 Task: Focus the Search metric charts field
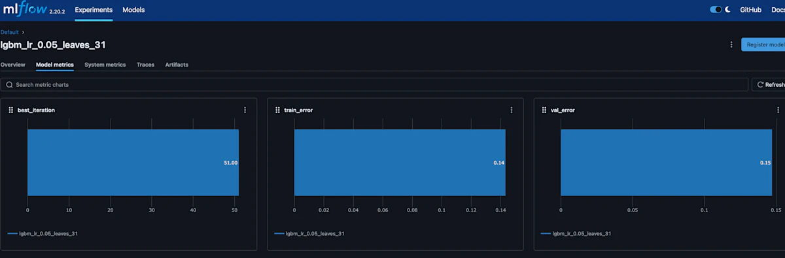(374, 85)
